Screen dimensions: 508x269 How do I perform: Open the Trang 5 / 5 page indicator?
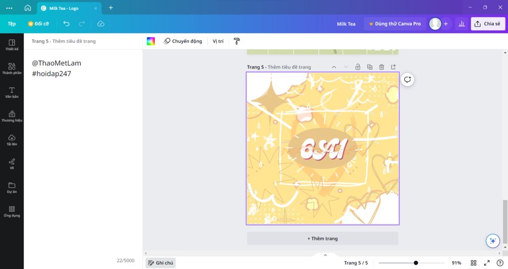click(x=356, y=263)
